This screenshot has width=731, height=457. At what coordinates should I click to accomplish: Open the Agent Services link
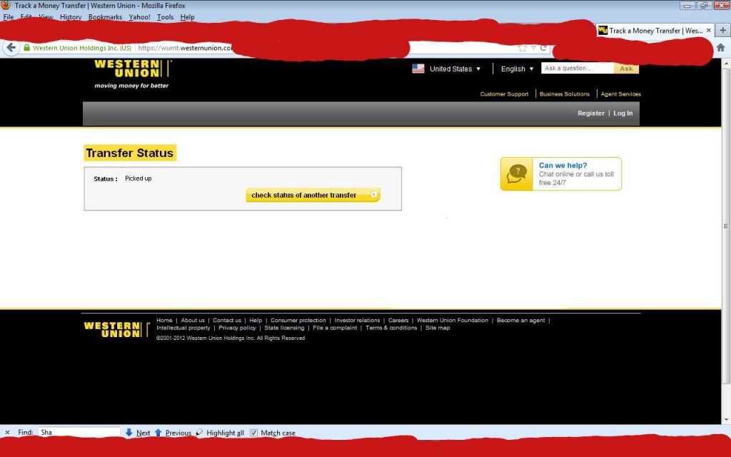tap(620, 94)
